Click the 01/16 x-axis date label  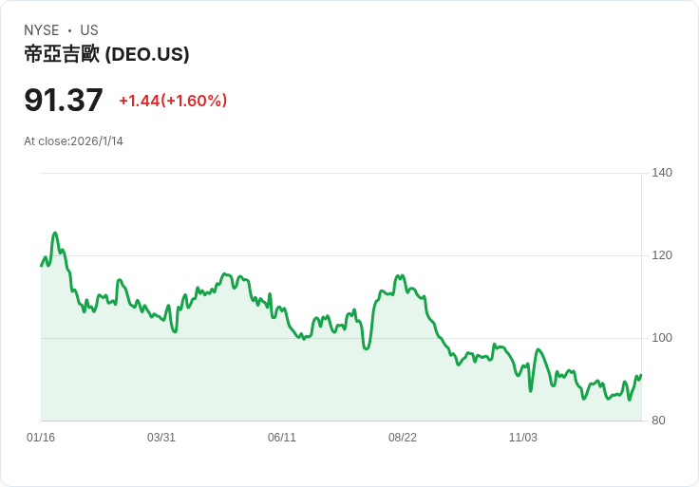(41, 438)
